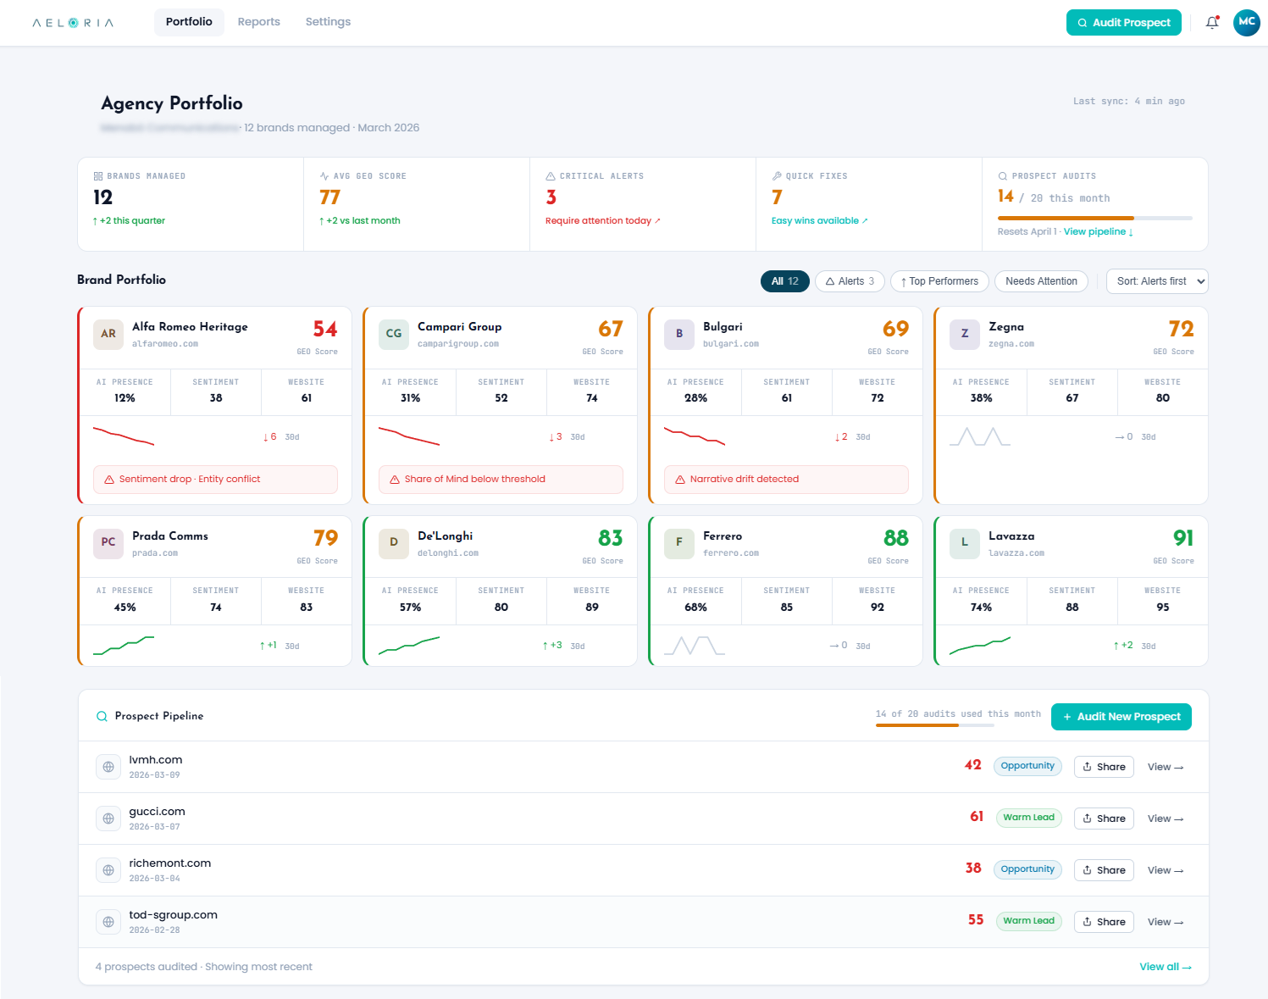Open the Sort: Alerts first dropdown
This screenshot has height=999, width=1268.
1156,281
